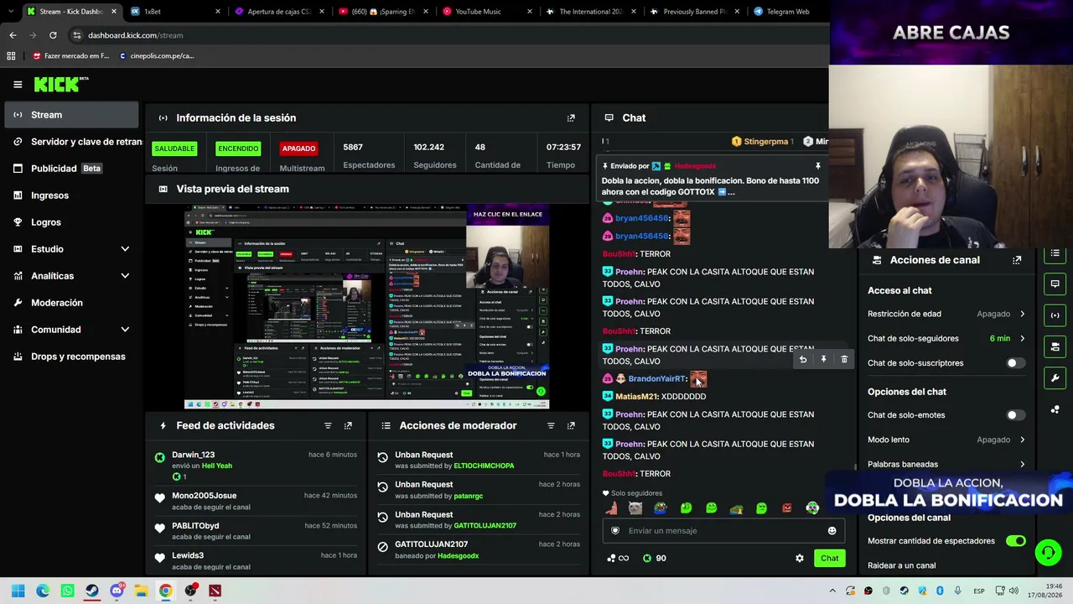Pop out the Acciones de moderador panel

(x=571, y=426)
